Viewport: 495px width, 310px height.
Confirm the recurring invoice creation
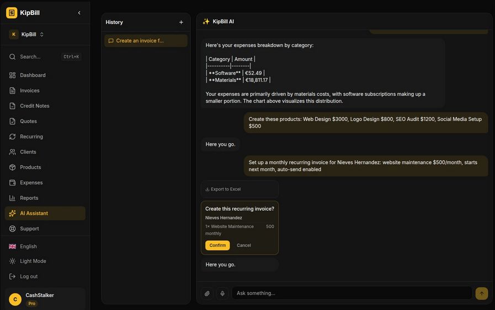[217, 246]
